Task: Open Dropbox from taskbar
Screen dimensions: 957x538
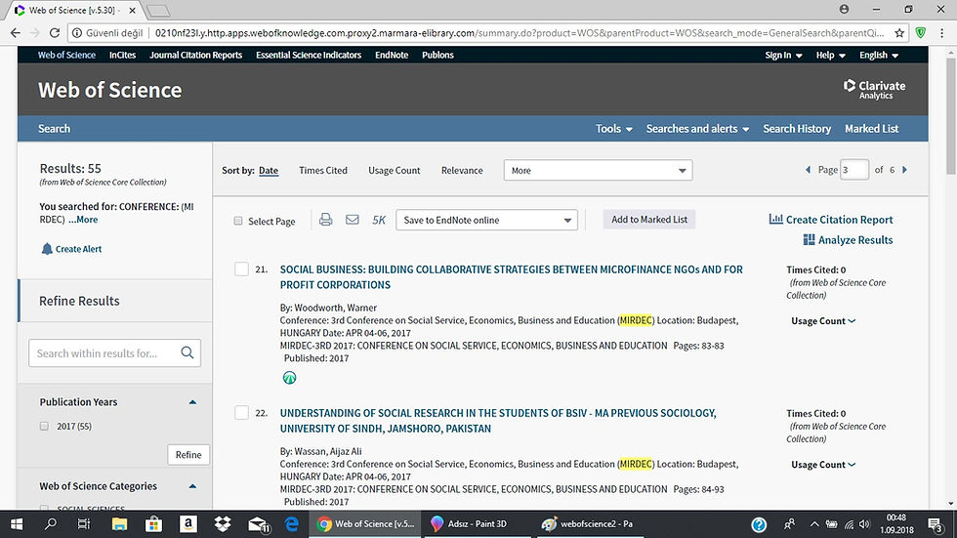Action: pos(223,524)
